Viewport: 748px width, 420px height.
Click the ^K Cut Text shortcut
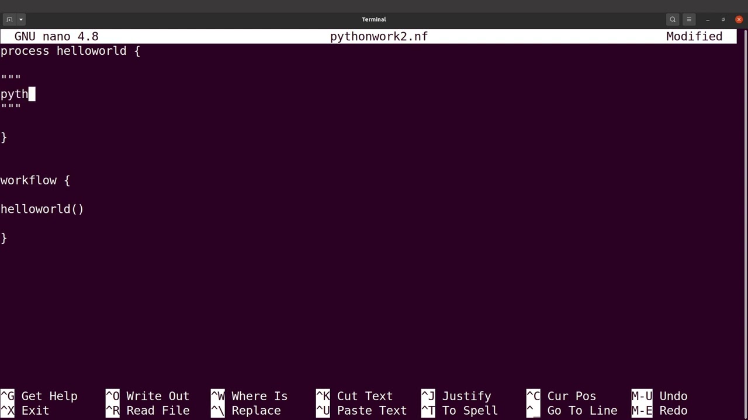click(354, 396)
